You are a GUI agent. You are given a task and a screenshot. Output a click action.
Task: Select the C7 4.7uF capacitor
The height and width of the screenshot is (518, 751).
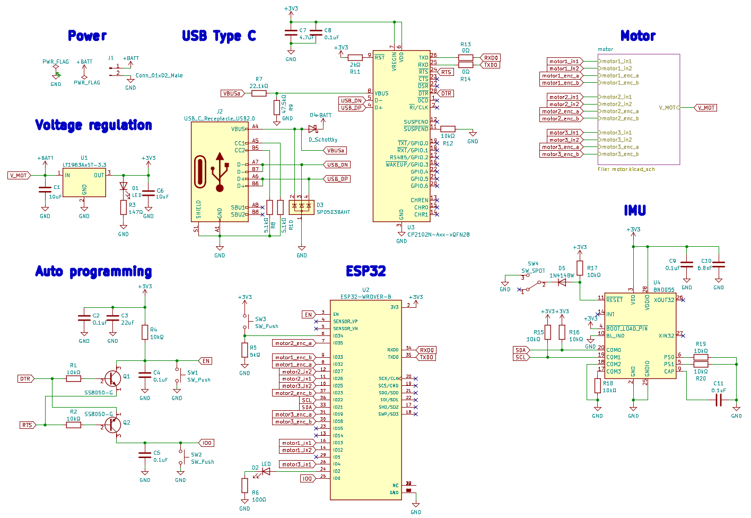tap(291, 33)
